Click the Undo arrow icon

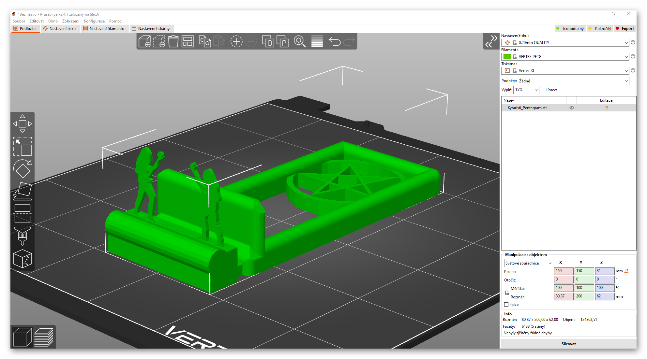point(335,42)
